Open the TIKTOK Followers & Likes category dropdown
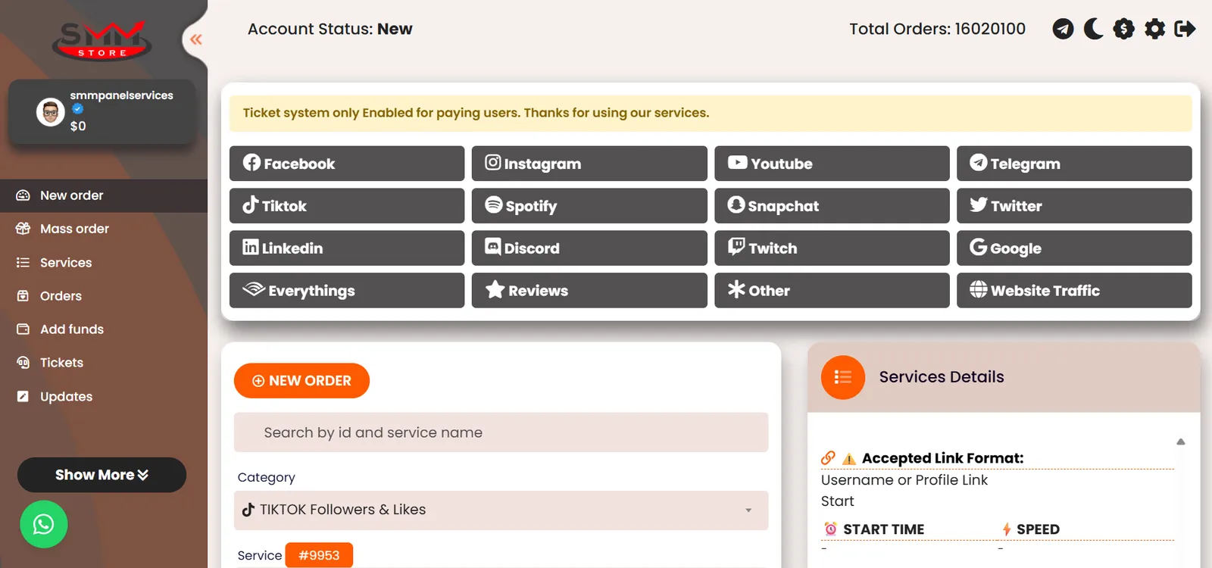 tap(501, 510)
